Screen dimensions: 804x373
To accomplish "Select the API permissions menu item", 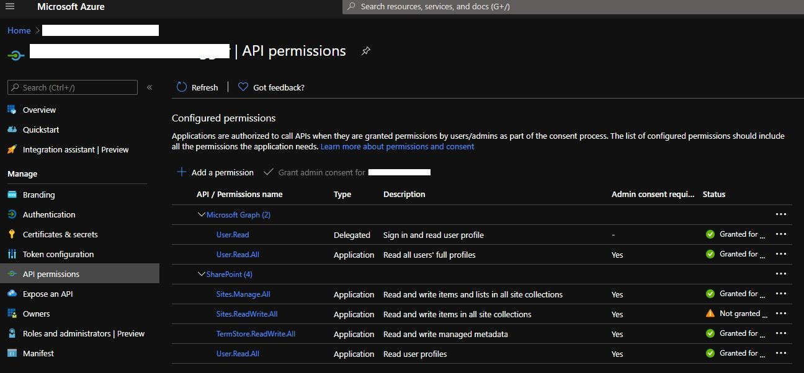I will coord(79,274).
